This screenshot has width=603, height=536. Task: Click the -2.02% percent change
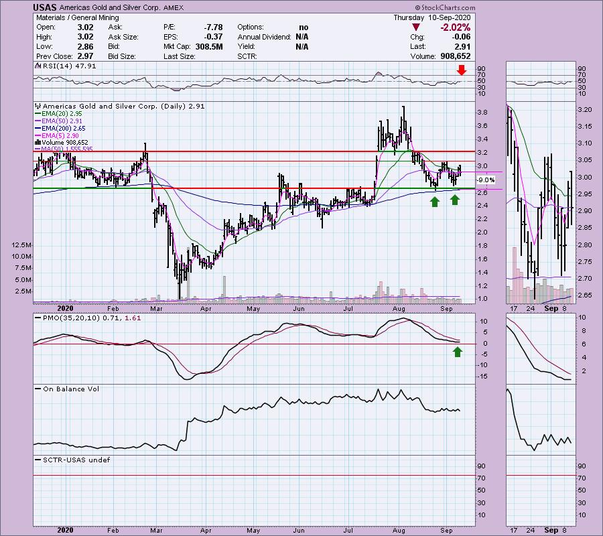455,27
